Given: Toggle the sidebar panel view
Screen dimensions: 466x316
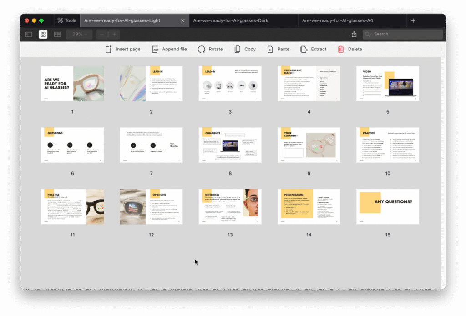Looking at the screenshot, I should (x=29, y=34).
